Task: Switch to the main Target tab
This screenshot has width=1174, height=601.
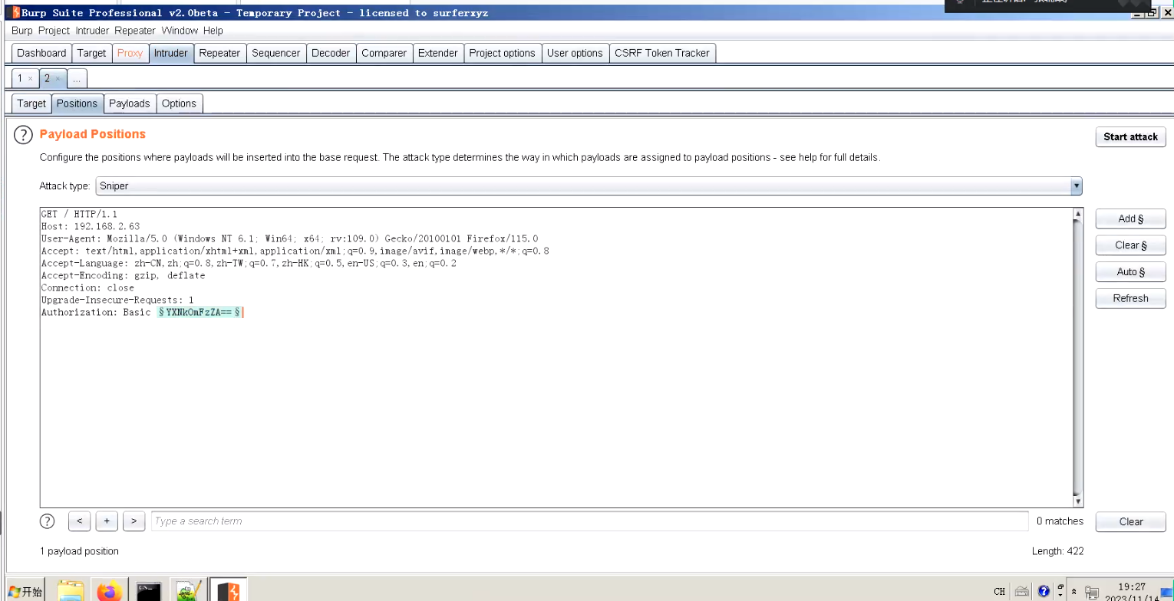Action: click(91, 53)
